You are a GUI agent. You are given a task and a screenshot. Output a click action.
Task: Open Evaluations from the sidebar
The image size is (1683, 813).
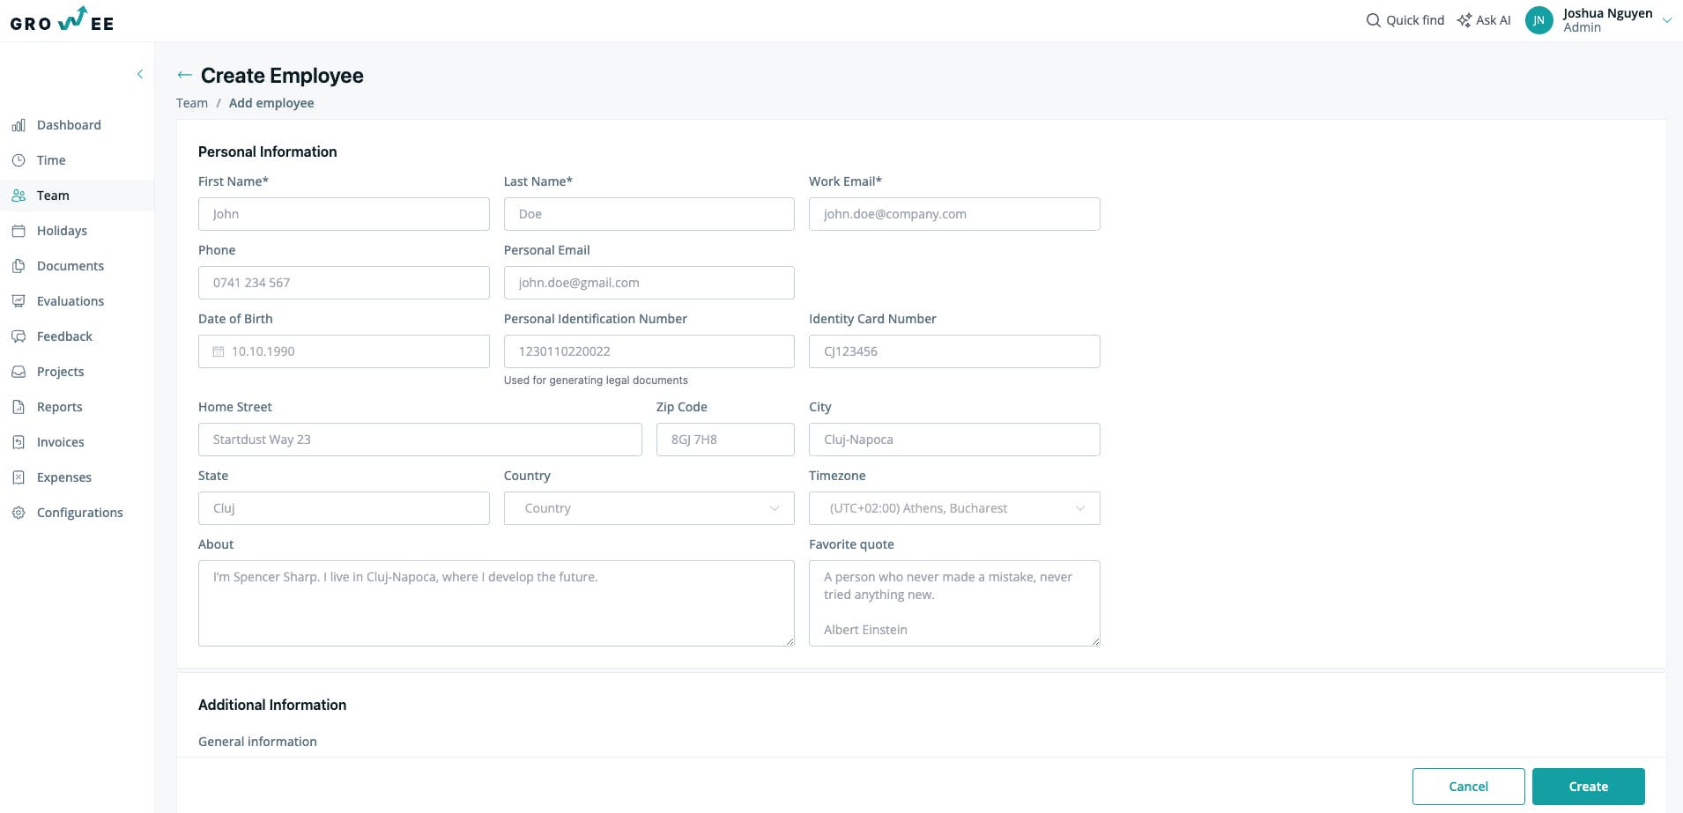[x=70, y=301]
